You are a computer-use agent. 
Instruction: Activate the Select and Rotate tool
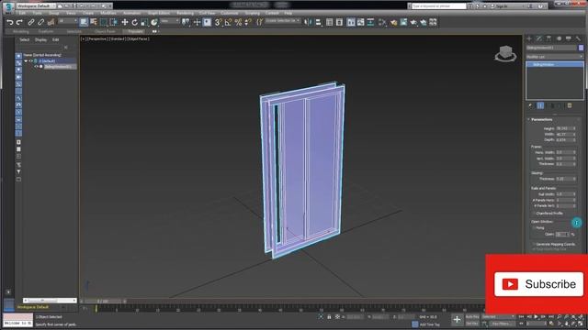tap(135, 22)
